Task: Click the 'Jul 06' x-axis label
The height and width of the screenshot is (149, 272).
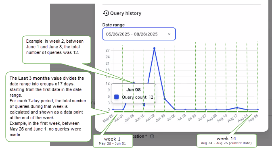Action: [171, 118]
